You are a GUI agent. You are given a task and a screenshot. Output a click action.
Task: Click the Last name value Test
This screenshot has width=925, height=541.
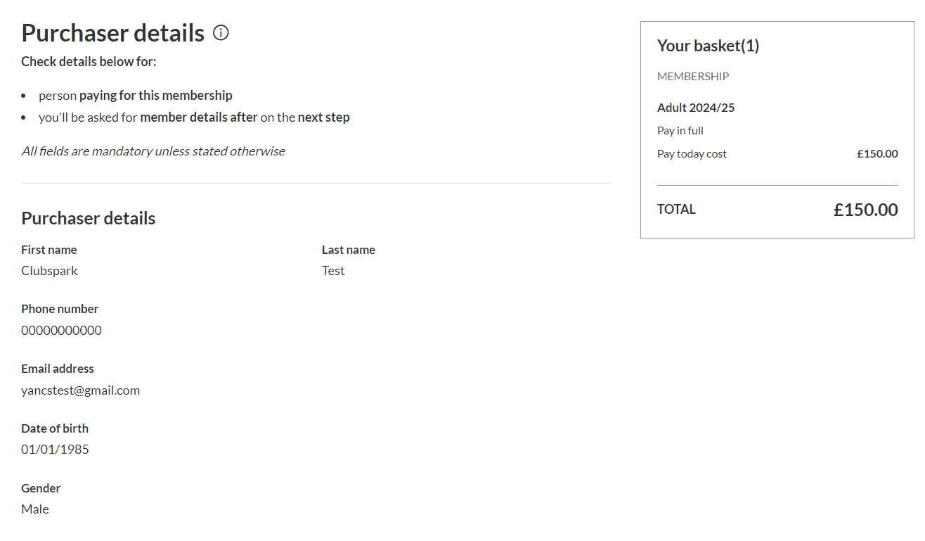coord(333,271)
